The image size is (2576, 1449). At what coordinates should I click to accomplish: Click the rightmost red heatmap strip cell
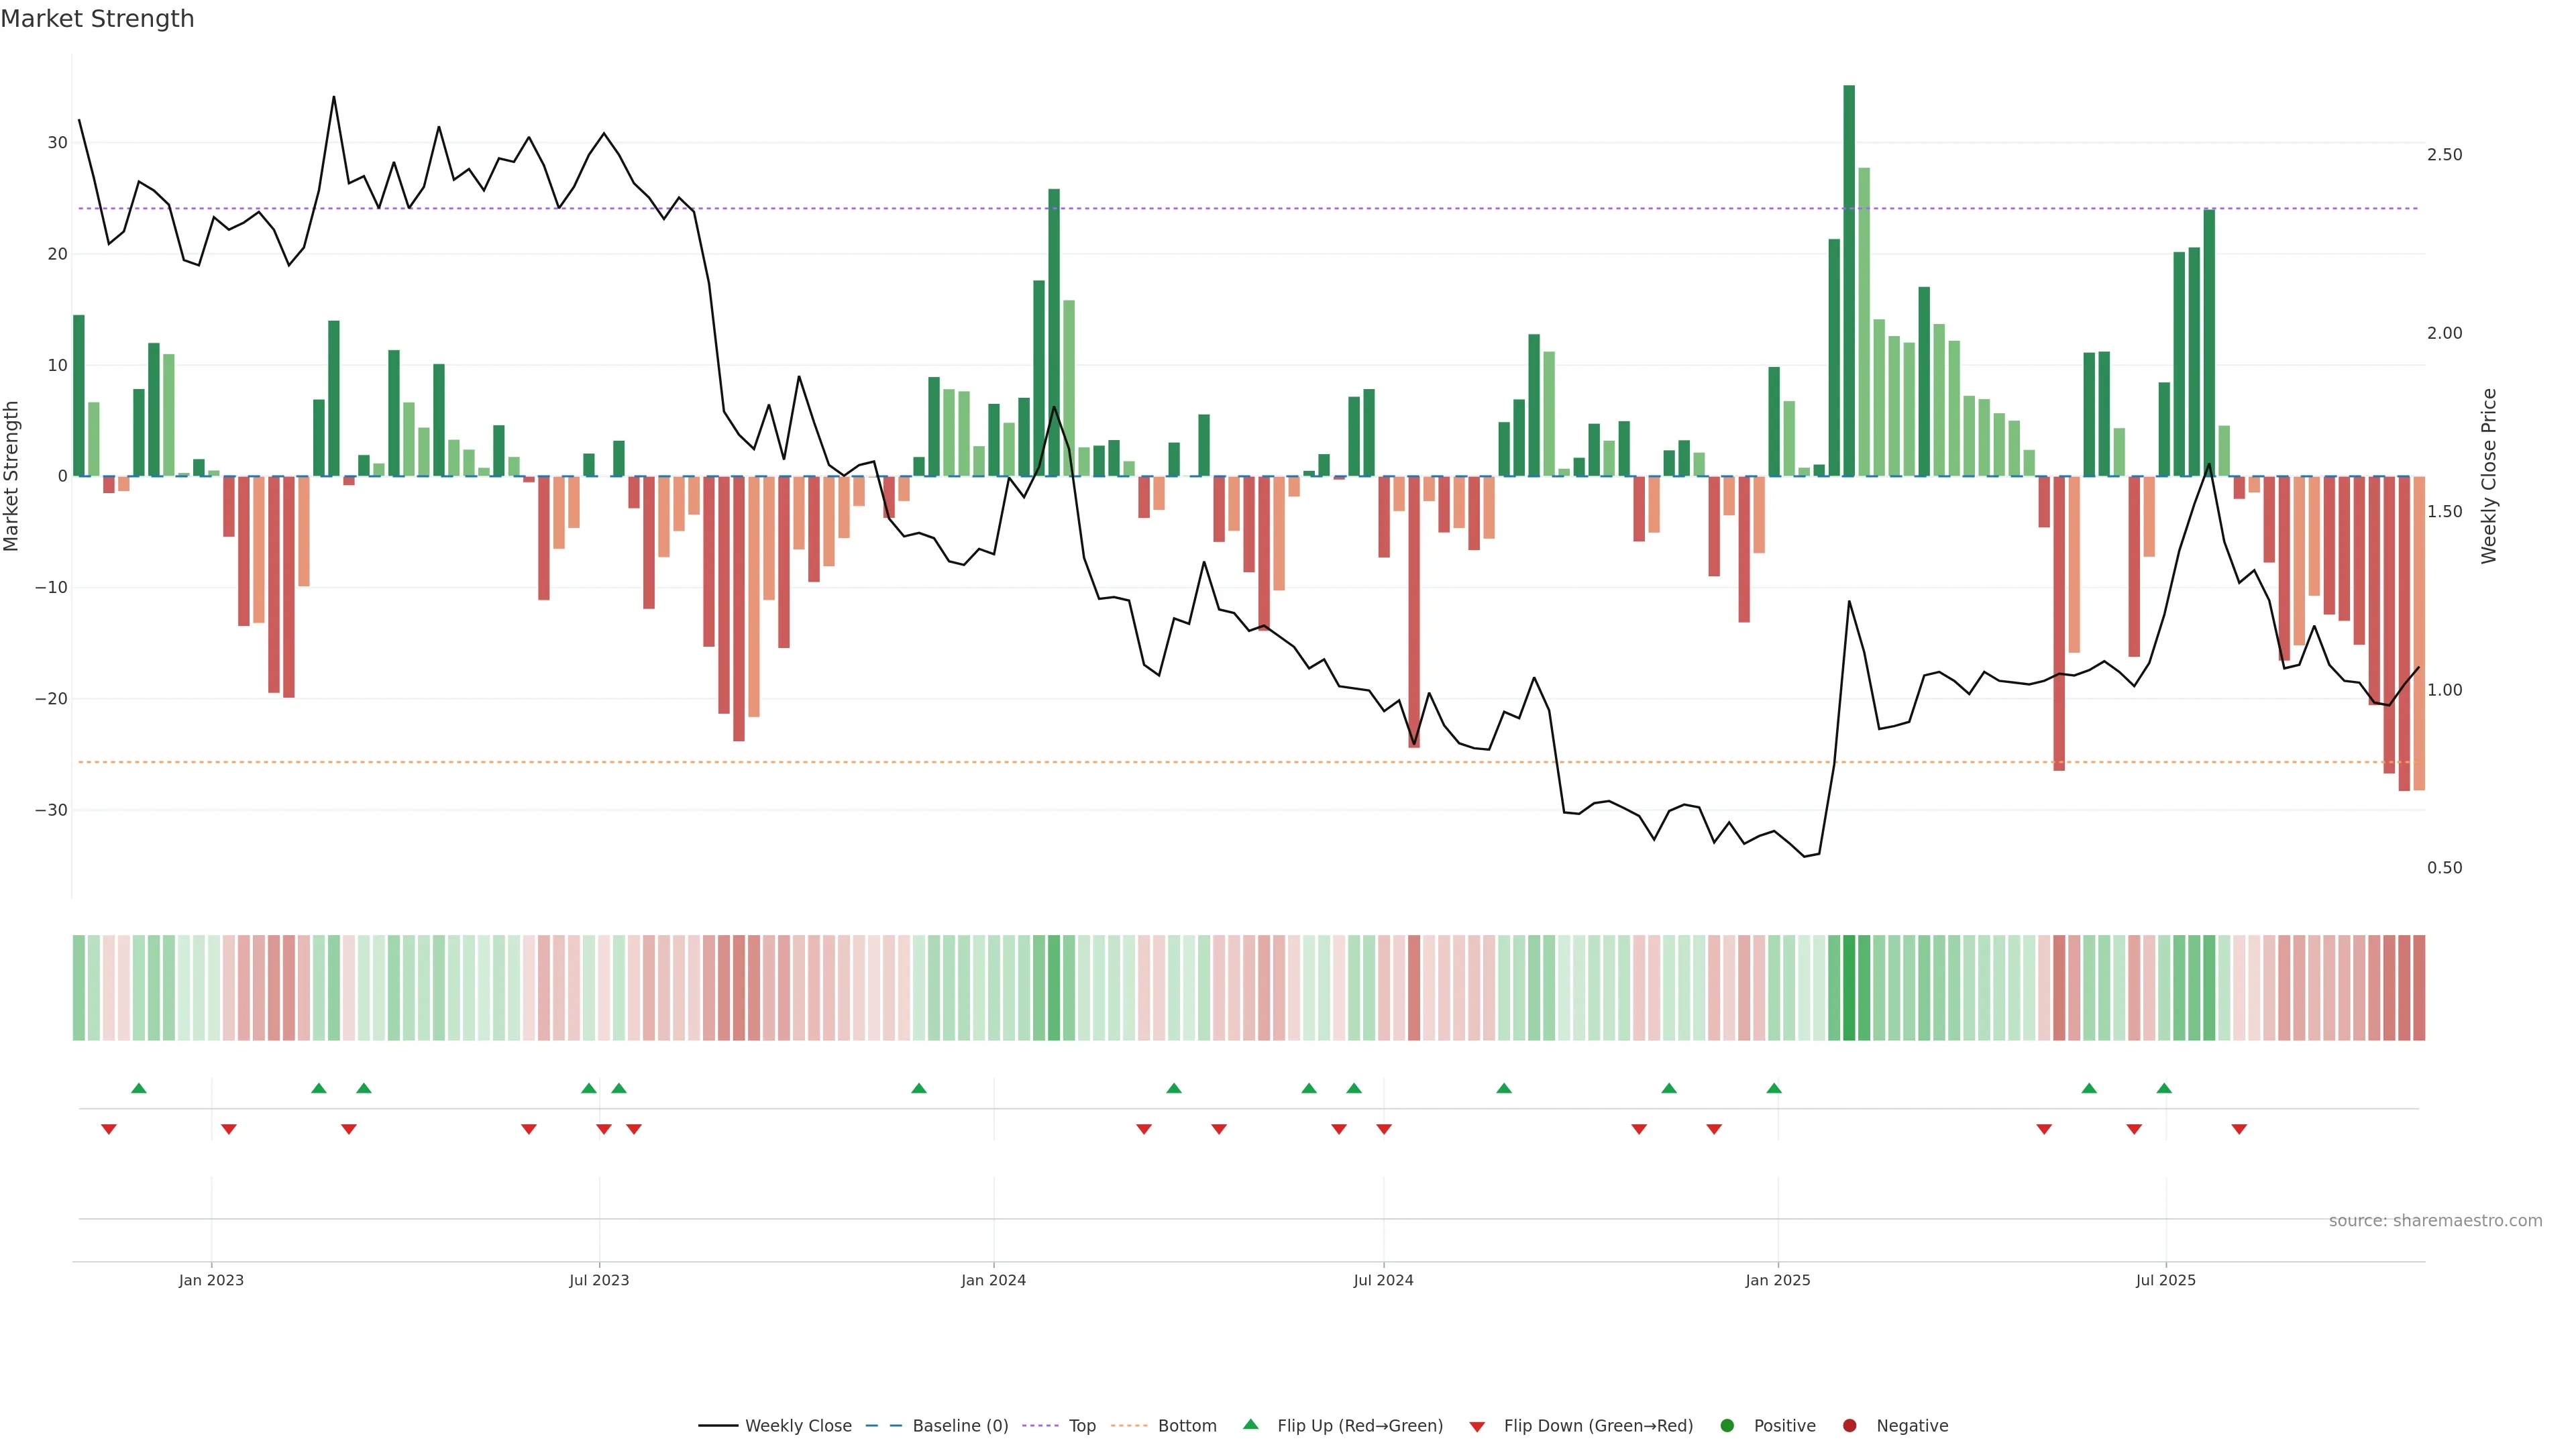coord(2419,988)
